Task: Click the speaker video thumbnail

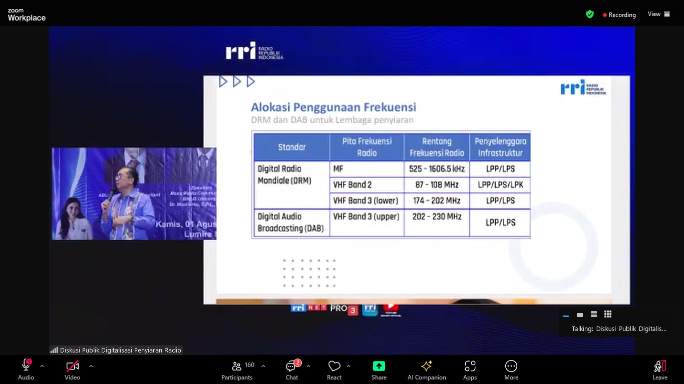Action: click(x=134, y=193)
